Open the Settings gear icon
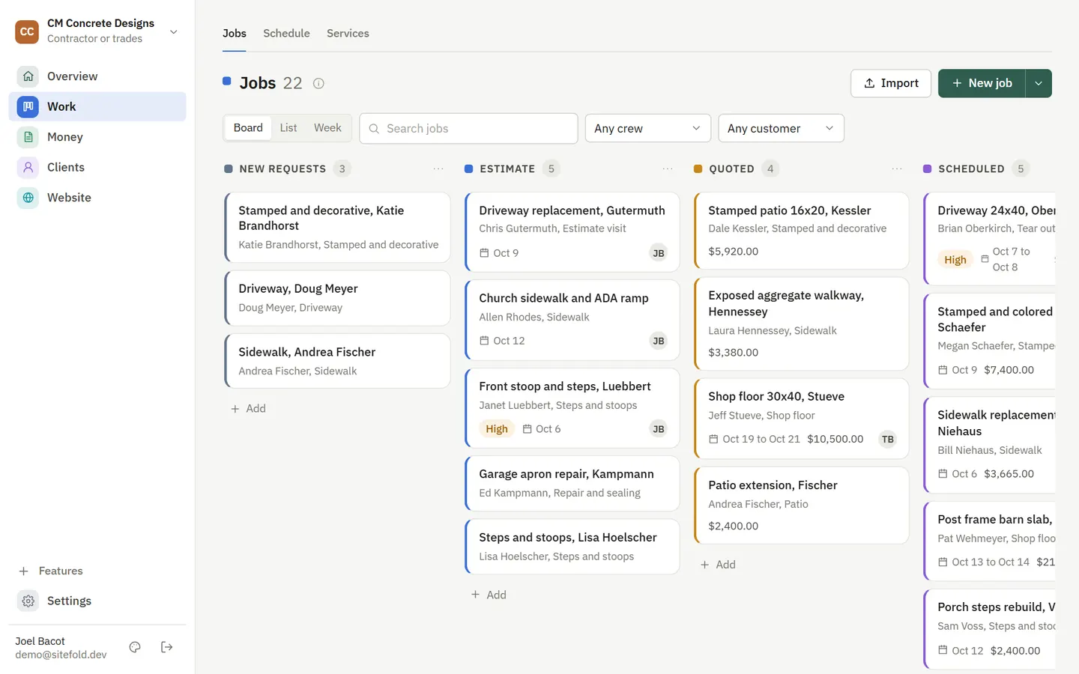1079x674 pixels. [28, 601]
